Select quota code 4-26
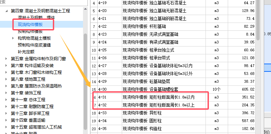Screen dimensions: 271x134 pos(109,58)
